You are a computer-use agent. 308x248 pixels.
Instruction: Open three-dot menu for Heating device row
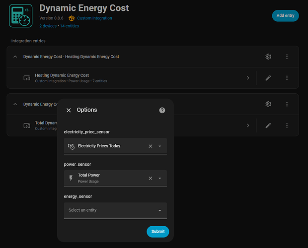(287, 78)
